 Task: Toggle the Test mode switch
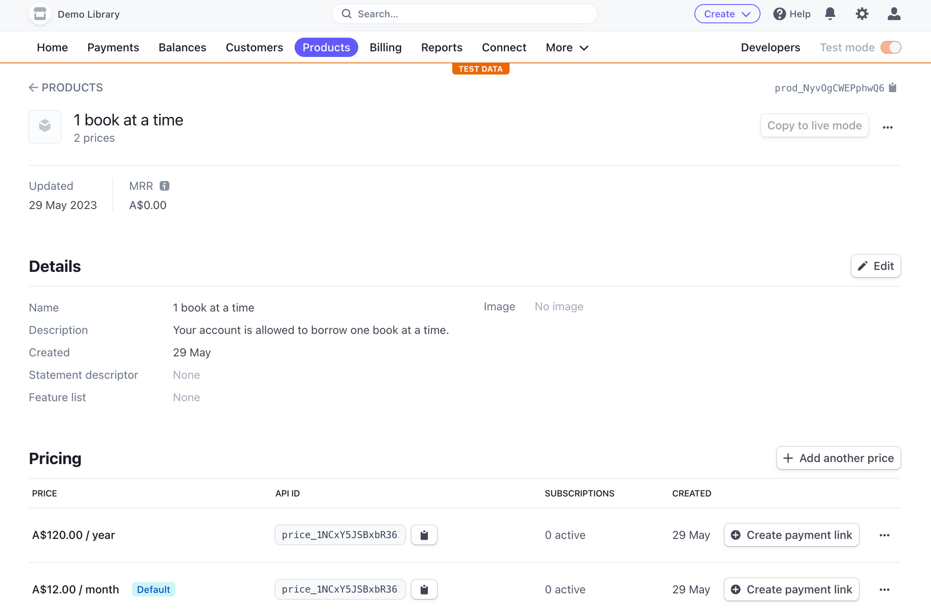click(x=891, y=47)
